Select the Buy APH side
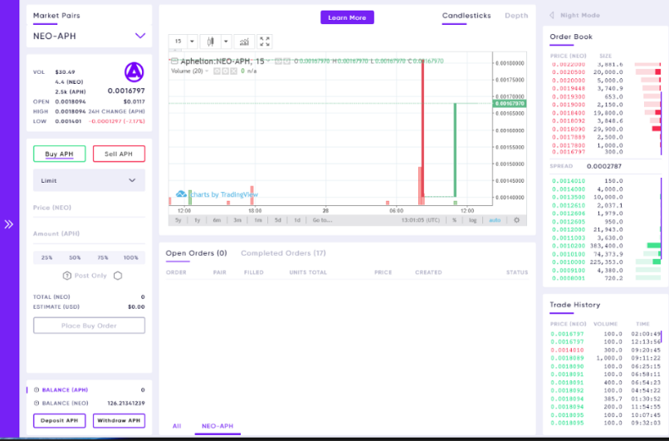The width and height of the screenshot is (669, 441). (59, 154)
